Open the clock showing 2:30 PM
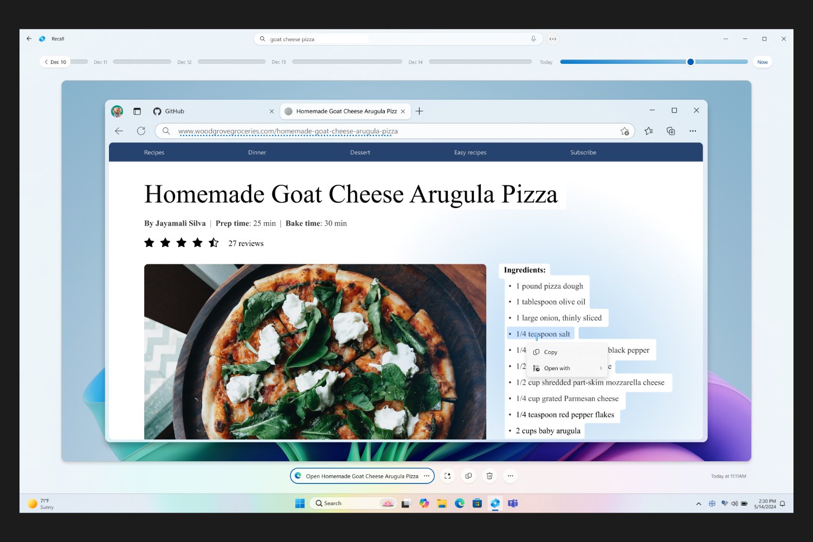Viewport: 813px width, 542px height. 765,504
